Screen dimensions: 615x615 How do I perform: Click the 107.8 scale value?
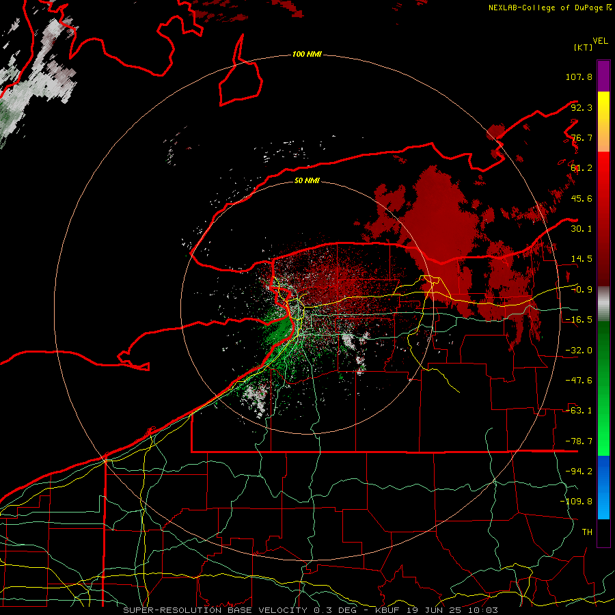(579, 77)
